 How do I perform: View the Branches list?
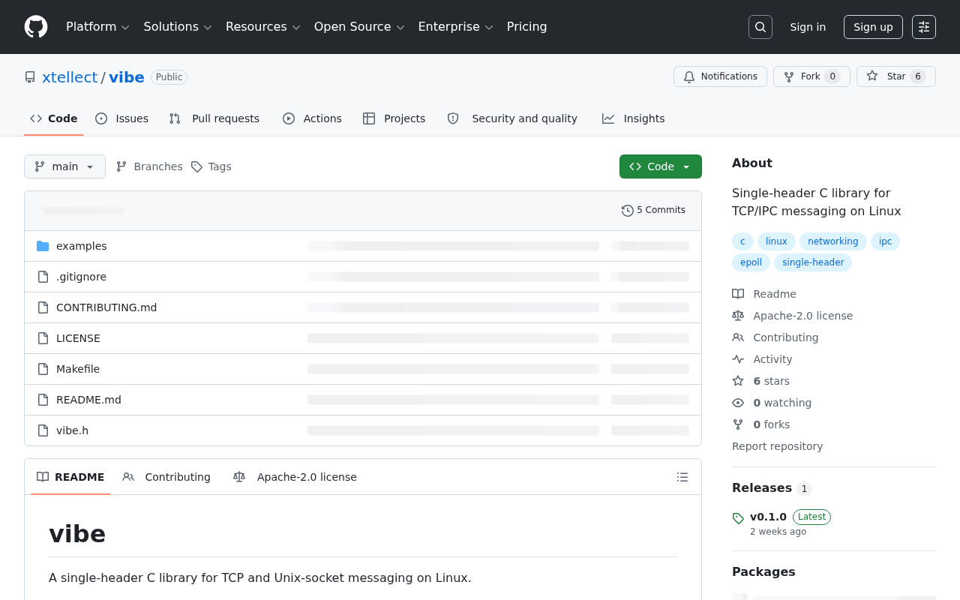point(149,166)
